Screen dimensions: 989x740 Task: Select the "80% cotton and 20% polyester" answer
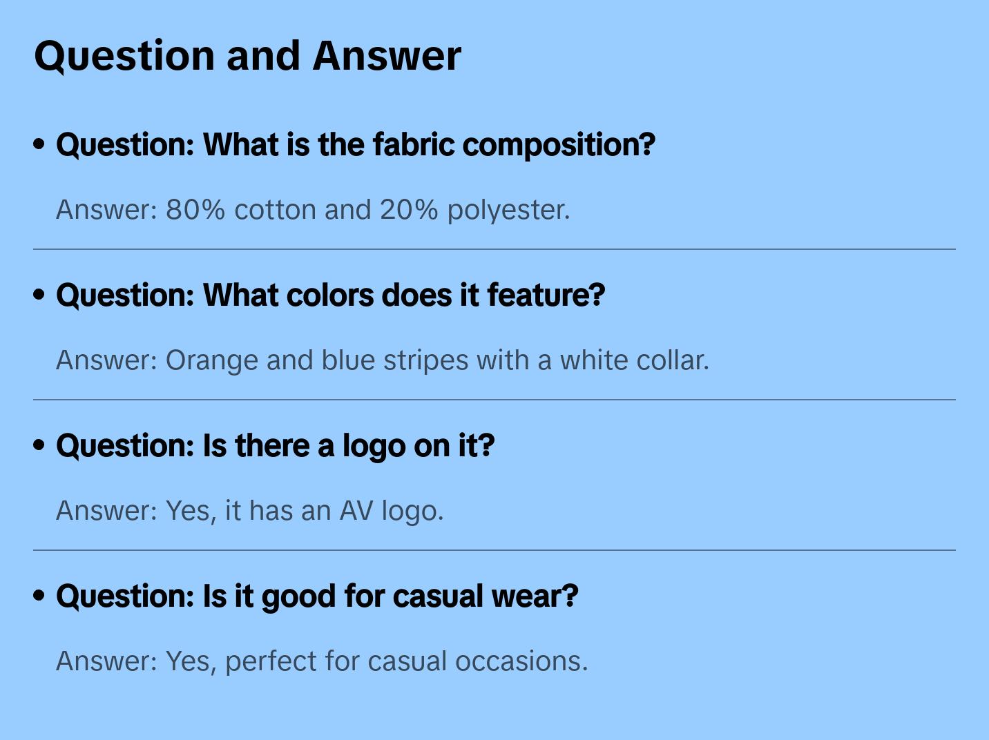[x=313, y=210]
